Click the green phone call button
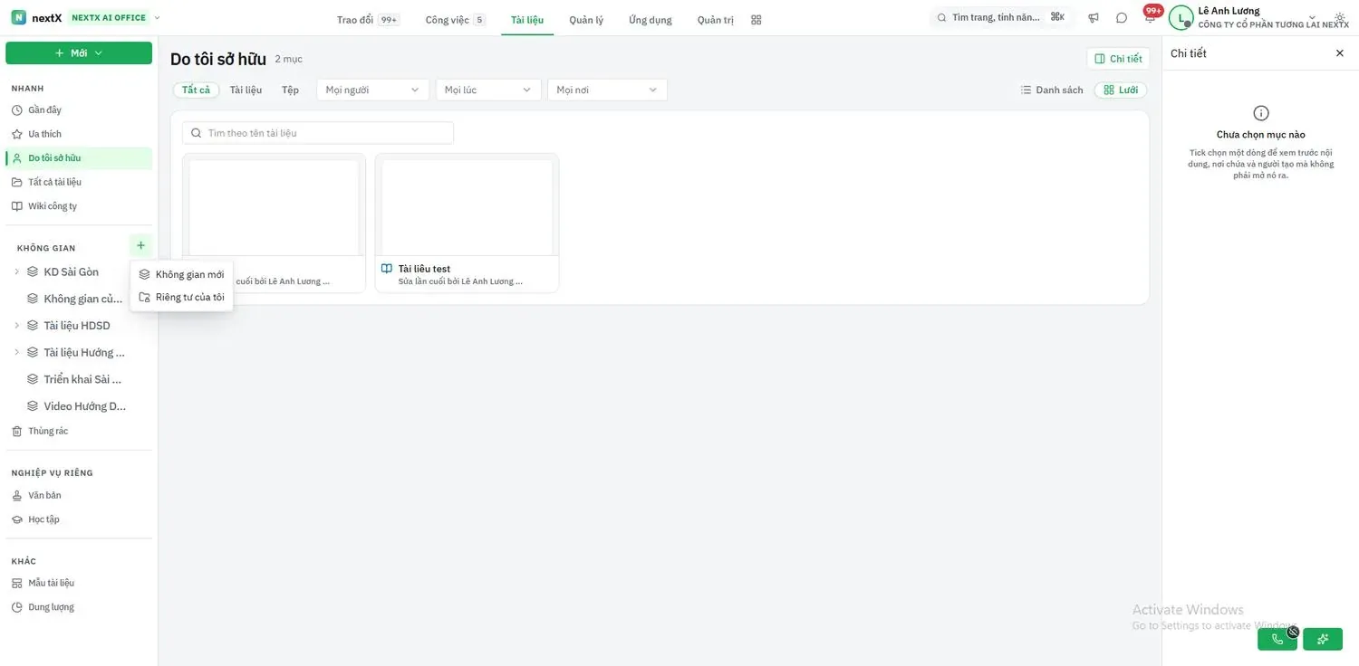Viewport: 1359px width, 666px height. click(1277, 639)
